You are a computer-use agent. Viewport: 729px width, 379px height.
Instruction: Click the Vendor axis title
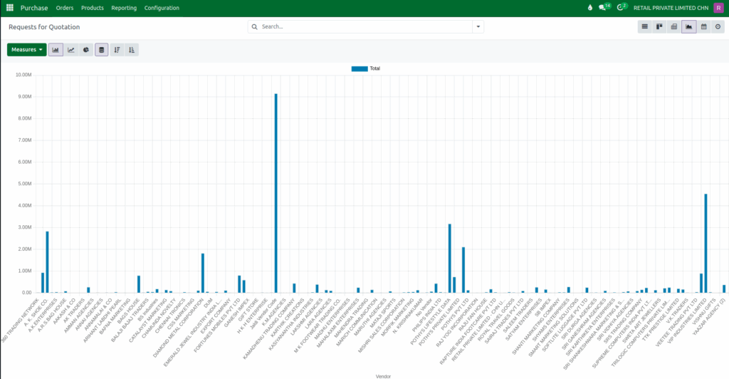click(x=383, y=376)
